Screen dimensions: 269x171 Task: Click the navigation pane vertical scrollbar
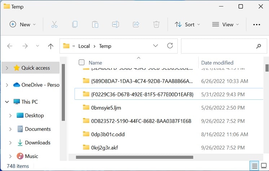(x=63, y=93)
